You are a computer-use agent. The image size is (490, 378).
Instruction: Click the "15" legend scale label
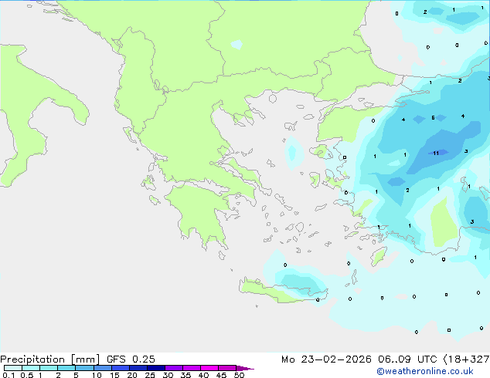pyautogui.click(x=114, y=375)
